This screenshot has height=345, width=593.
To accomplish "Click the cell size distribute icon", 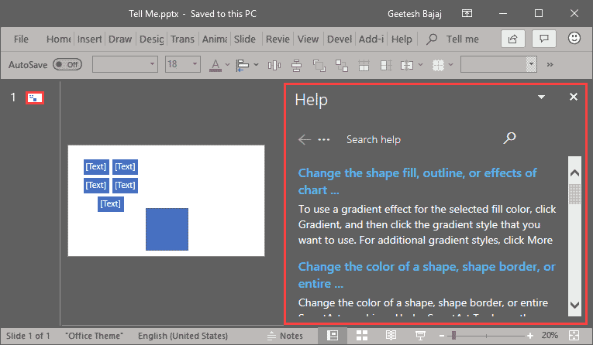I will (x=406, y=65).
